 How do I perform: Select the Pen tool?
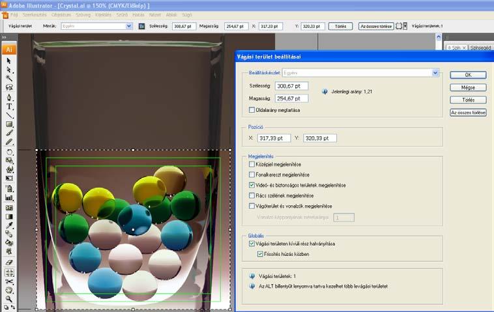pos(9,97)
